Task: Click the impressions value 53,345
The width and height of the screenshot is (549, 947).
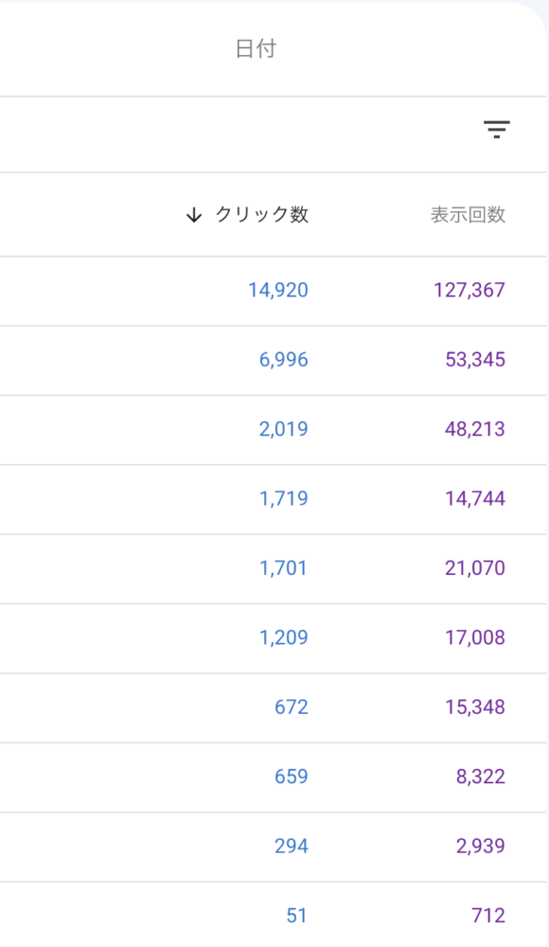Action: coord(475,359)
